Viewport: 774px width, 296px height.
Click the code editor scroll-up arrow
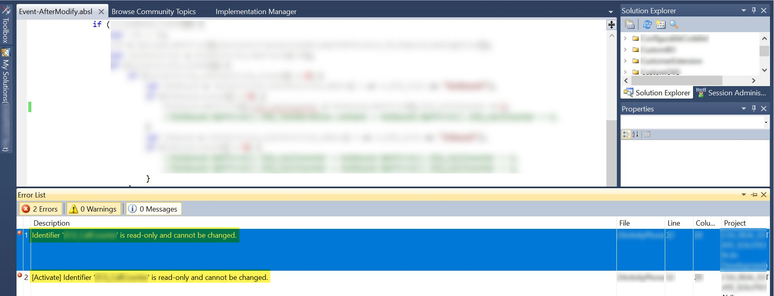(612, 36)
